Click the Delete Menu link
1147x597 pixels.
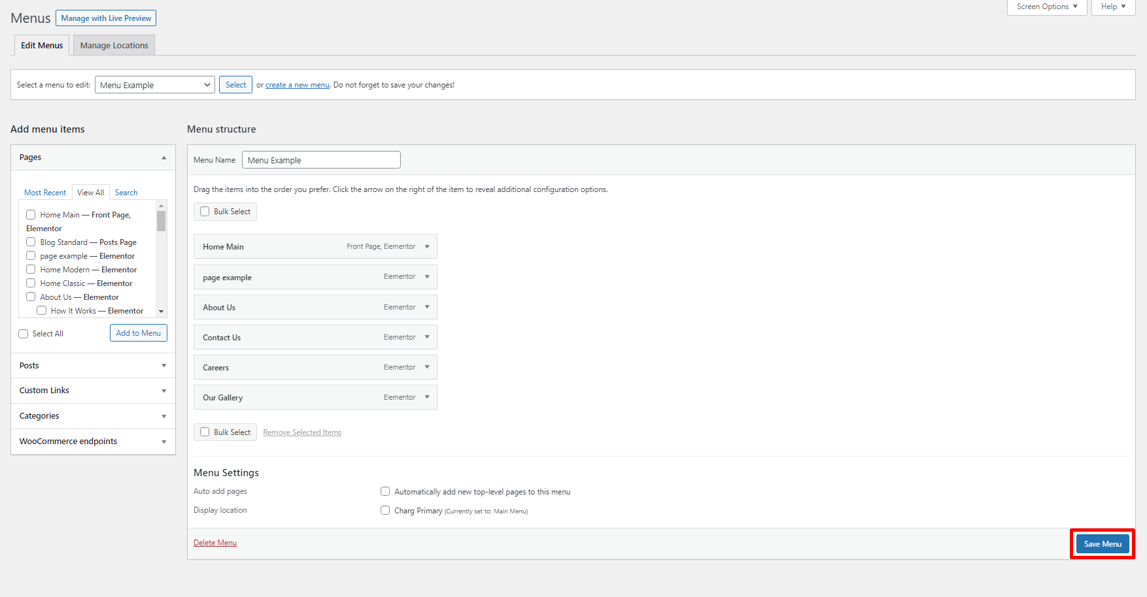[215, 543]
